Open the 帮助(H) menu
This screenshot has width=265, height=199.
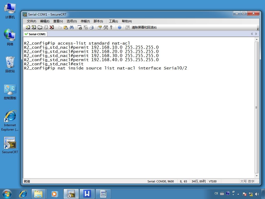[x=127, y=21]
